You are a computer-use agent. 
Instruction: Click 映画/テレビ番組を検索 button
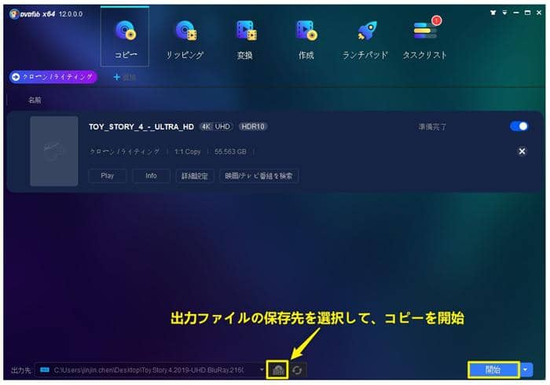coord(258,176)
